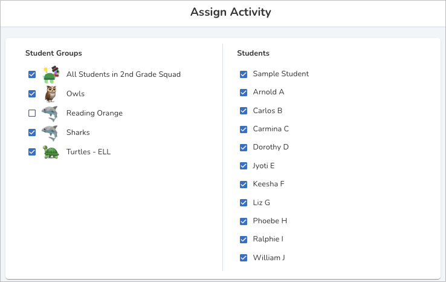446x282 pixels.
Task: Toggle the Jyoti E checkbox
Action: point(244,166)
